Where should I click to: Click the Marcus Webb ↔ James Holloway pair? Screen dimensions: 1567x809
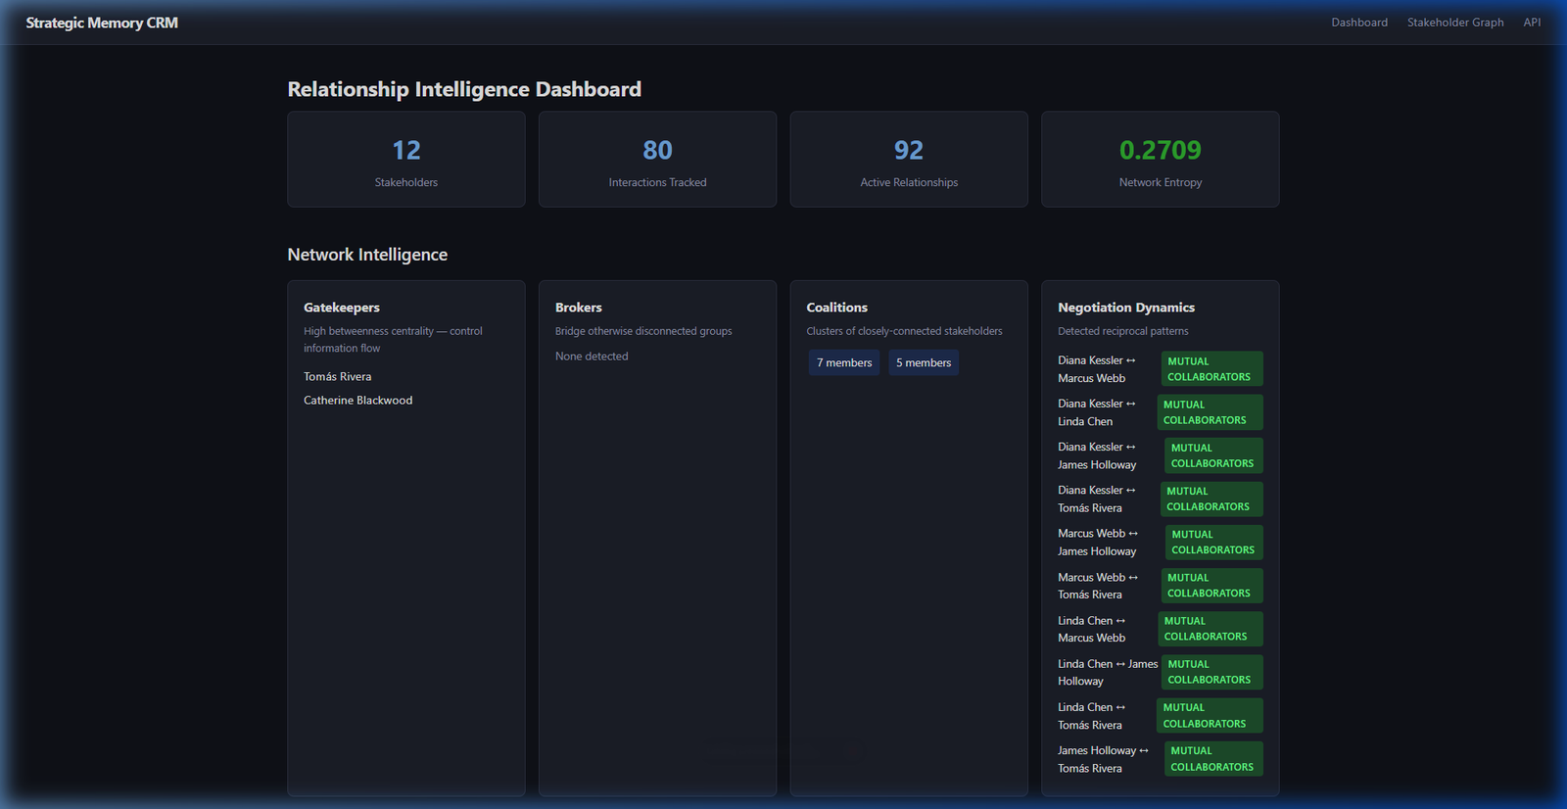(1098, 542)
